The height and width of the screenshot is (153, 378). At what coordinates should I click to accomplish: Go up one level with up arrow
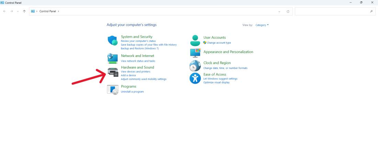(24, 11)
